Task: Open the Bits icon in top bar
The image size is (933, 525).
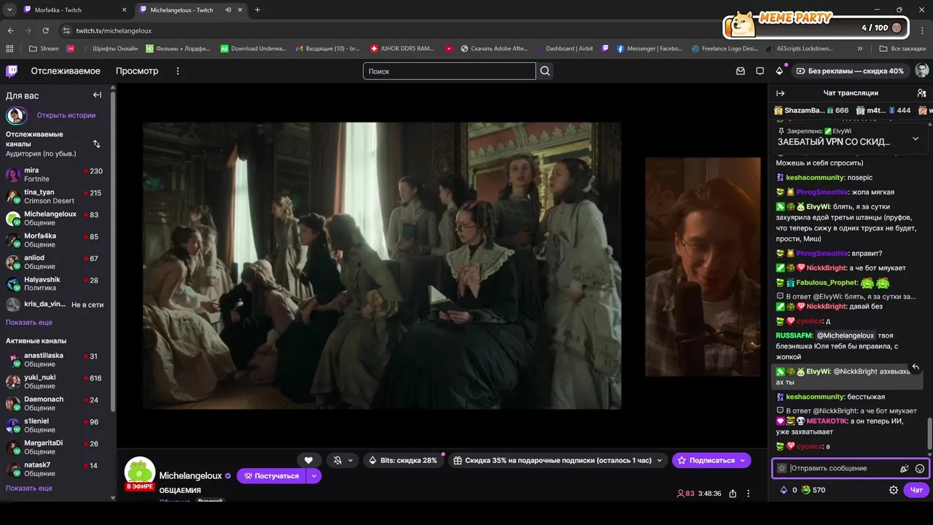Action: 779,71
